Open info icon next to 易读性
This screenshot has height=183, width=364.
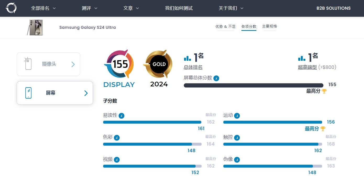tap(121, 116)
